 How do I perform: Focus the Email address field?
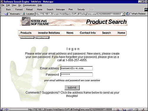(x=77, y=68)
